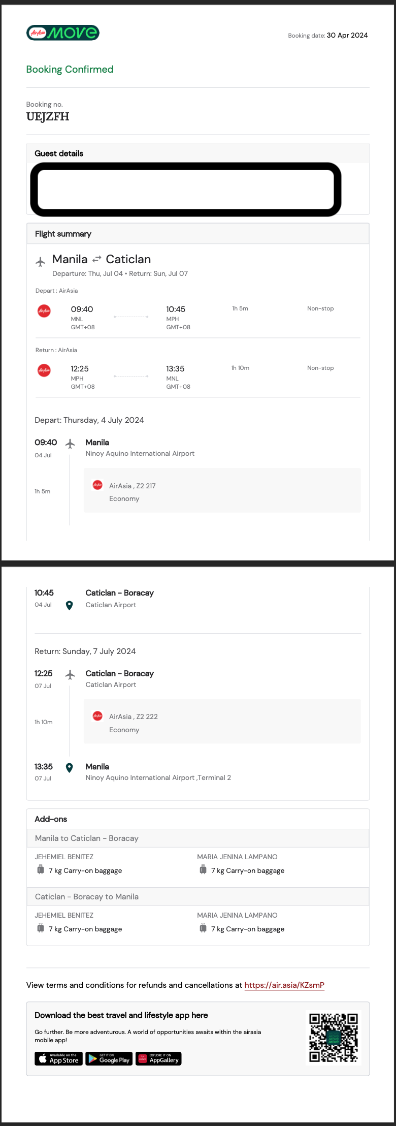
Task: Click the round-trip arrows icon between Manila and Caticlan
Action: pyautogui.click(x=96, y=259)
